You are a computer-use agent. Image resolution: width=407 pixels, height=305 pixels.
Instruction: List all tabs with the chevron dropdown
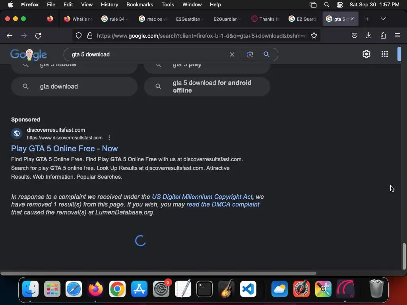(383, 19)
